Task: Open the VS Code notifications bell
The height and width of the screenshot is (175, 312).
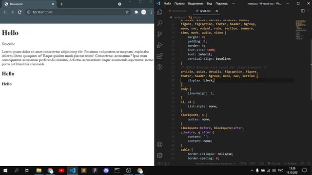Action: pyautogui.click(x=309, y=164)
